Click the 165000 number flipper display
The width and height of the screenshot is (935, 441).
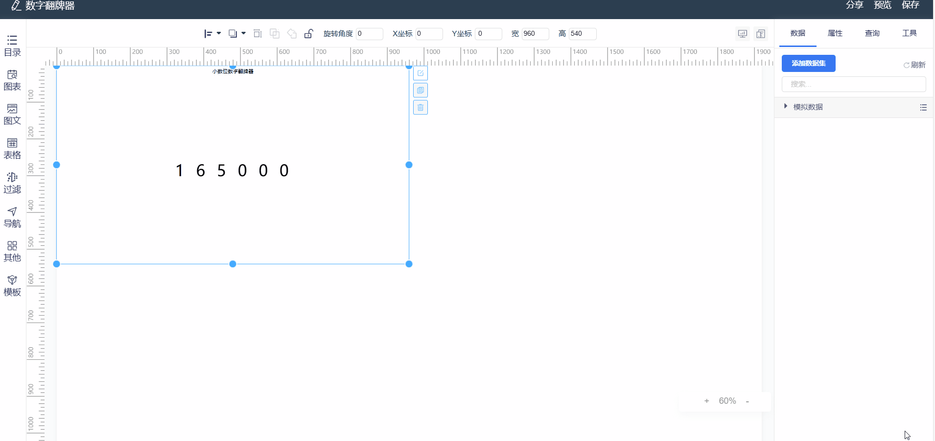coord(233,170)
